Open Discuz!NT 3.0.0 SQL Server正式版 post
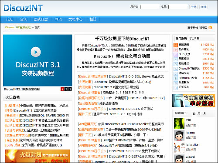218x163 pixels. 136,77
